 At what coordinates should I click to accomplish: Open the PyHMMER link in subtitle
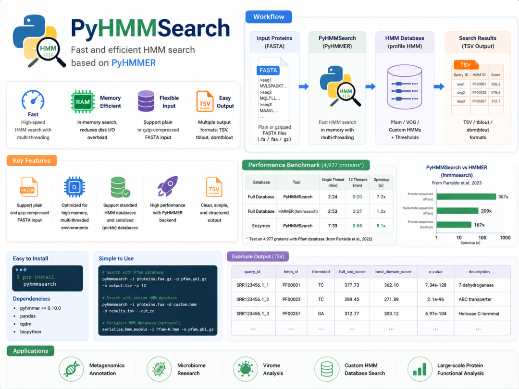click(x=134, y=62)
